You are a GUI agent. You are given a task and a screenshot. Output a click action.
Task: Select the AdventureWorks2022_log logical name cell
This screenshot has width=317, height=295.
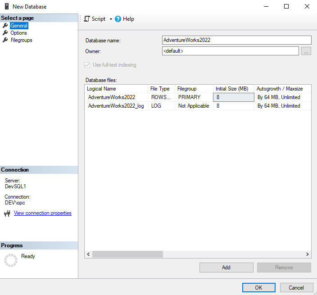[116, 106]
